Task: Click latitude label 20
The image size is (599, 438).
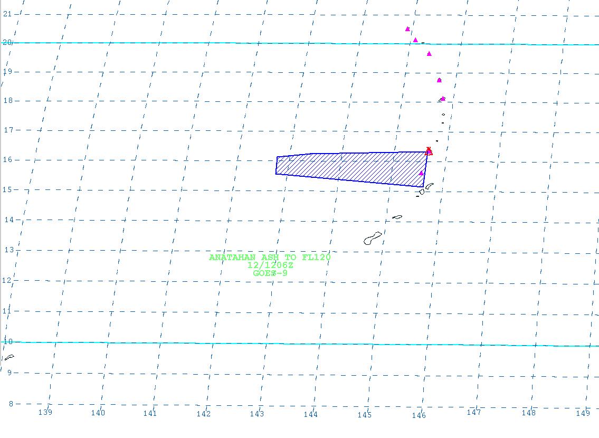Action: tap(7, 42)
